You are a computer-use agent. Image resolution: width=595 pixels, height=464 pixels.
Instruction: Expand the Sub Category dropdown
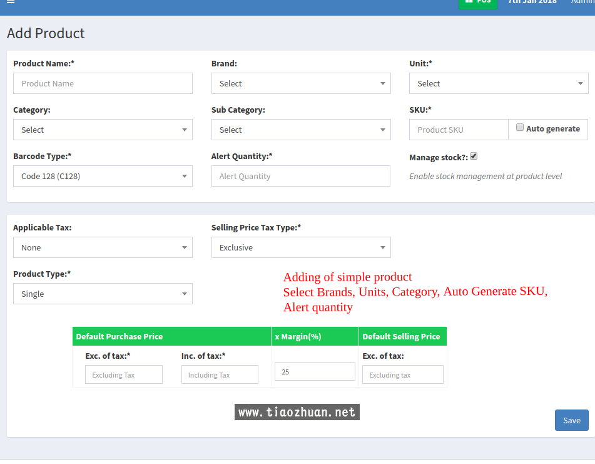coord(301,130)
